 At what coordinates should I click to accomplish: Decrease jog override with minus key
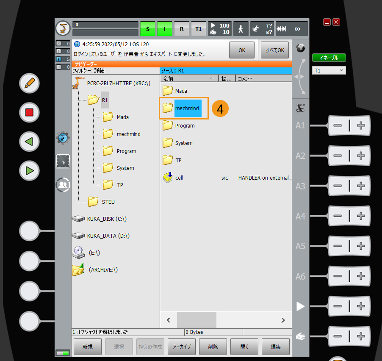(338, 336)
